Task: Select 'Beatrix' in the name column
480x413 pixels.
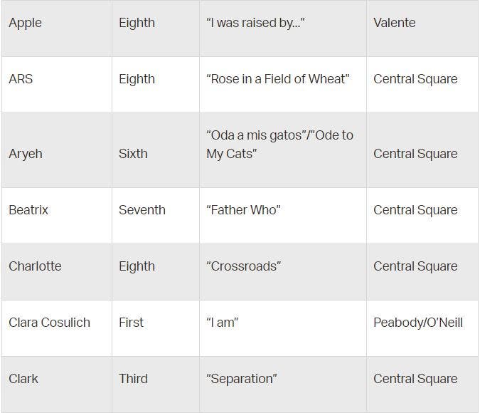Action: pos(28,210)
